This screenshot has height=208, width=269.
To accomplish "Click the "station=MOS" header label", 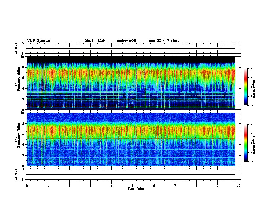I will [126, 41].
